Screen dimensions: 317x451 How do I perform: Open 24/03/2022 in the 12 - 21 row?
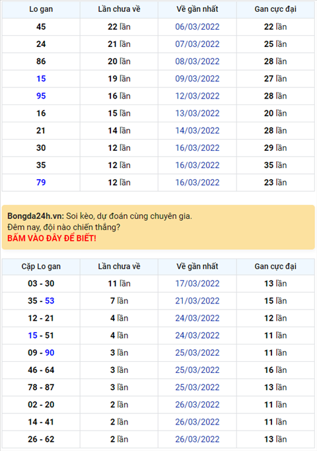[x=197, y=318]
